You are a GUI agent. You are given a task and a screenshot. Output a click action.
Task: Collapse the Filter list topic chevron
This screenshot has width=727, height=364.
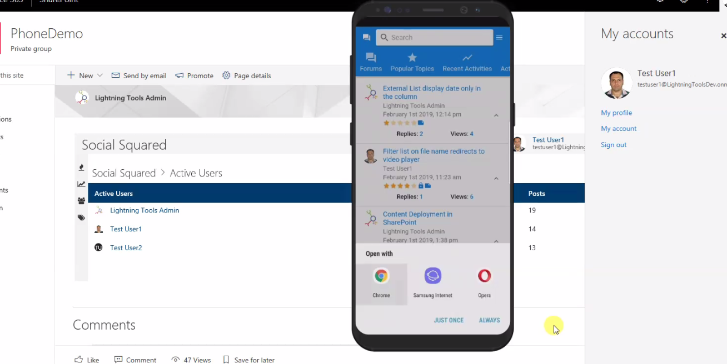point(496,178)
